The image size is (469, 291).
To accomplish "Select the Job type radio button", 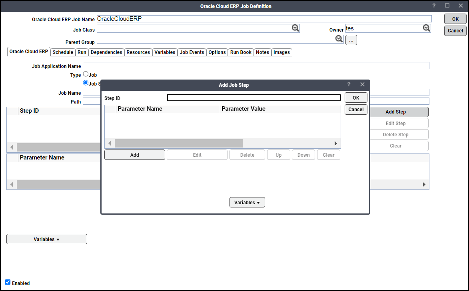I will pos(86,74).
